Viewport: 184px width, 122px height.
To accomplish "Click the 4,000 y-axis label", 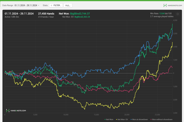I will point(175,20).
